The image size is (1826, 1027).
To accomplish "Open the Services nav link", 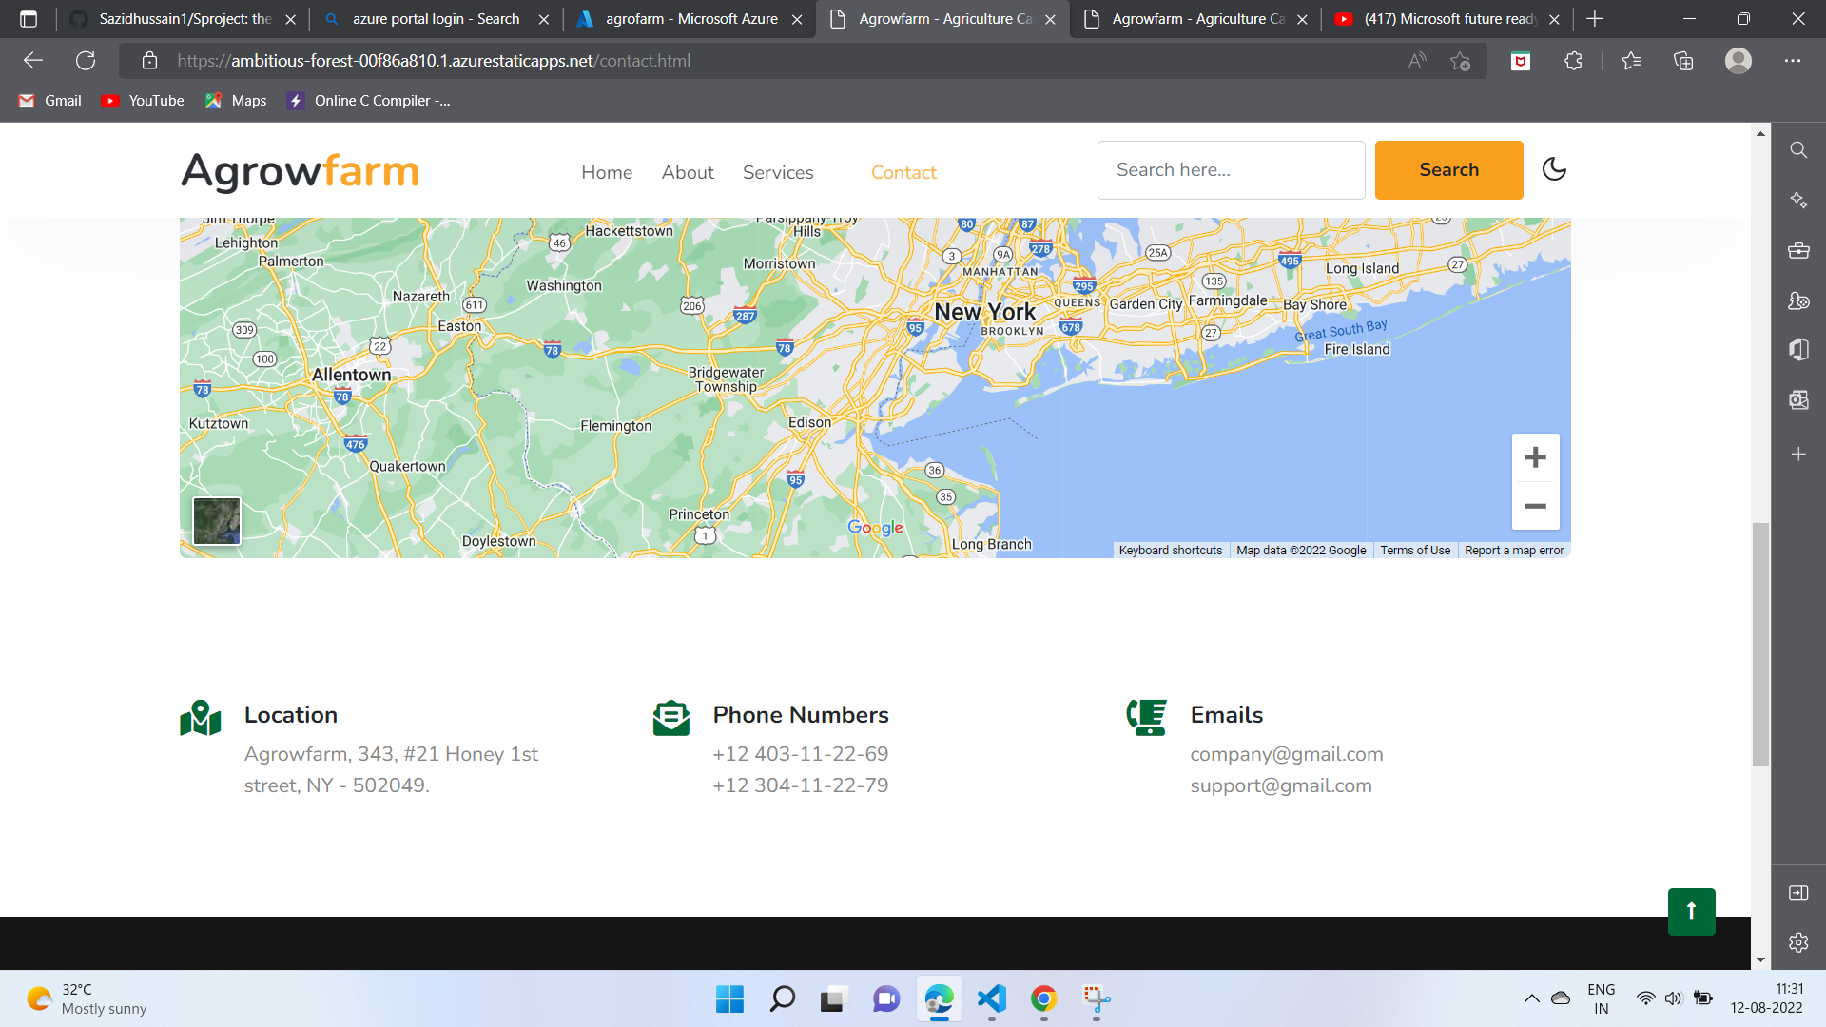I will pos(778,172).
